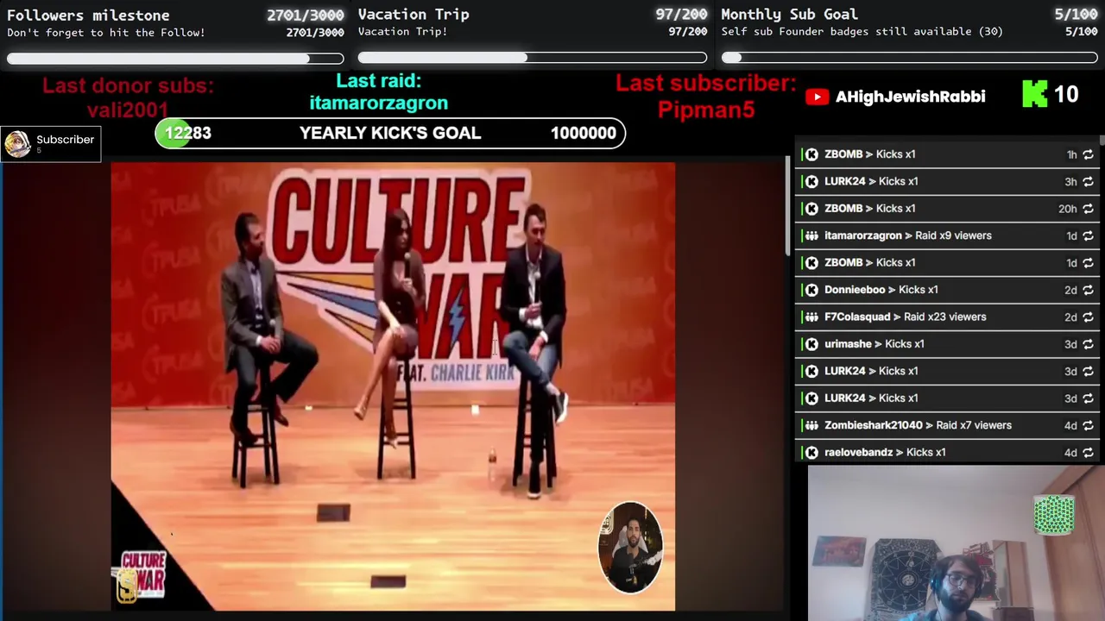Click the Followers milestone progress bar
1105x621 pixels.
point(175,59)
